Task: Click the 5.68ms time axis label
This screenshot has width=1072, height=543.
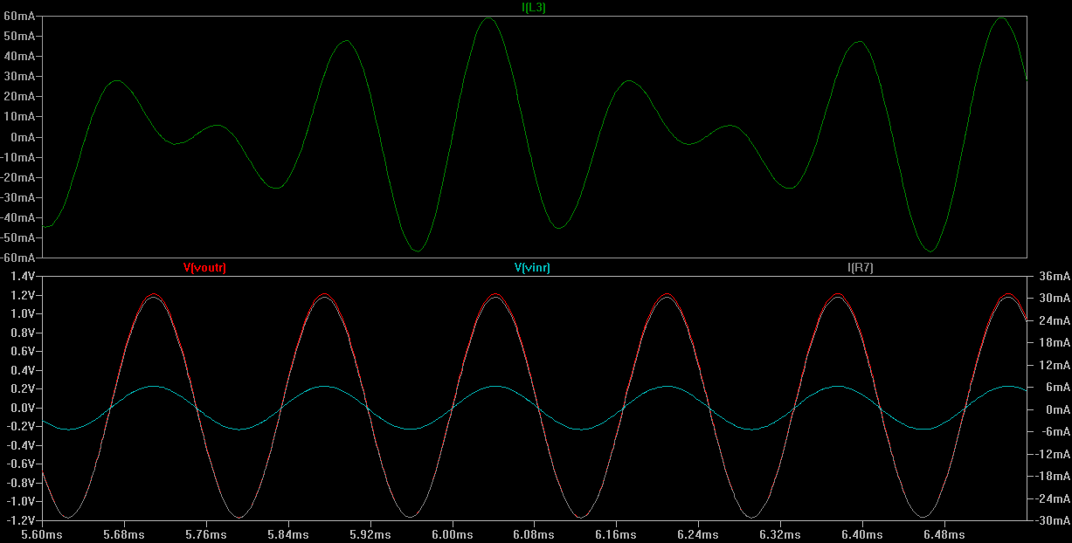Action: [x=123, y=533]
